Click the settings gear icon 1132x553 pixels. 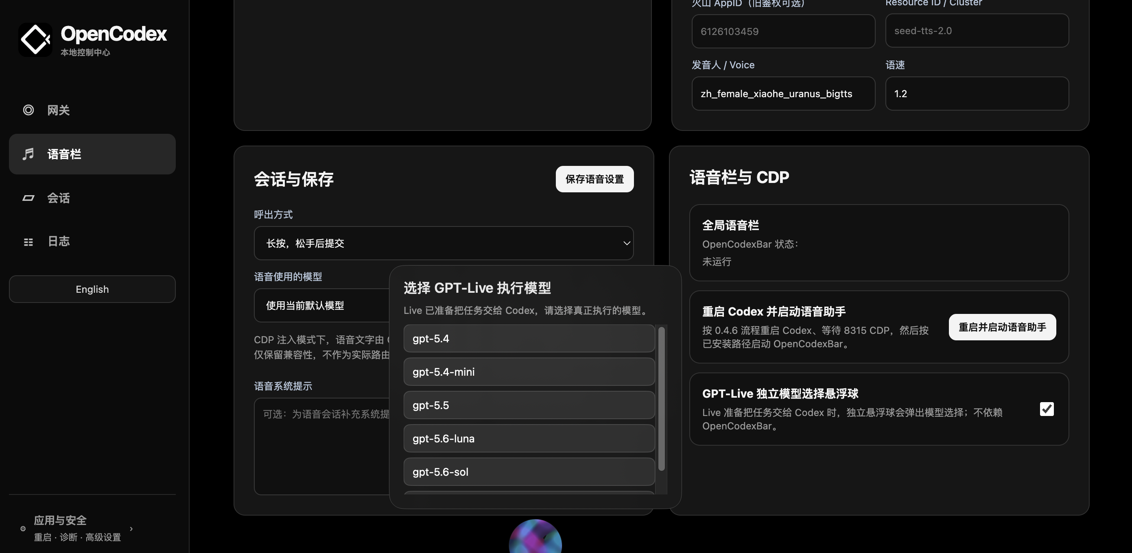click(x=23, y=529)
